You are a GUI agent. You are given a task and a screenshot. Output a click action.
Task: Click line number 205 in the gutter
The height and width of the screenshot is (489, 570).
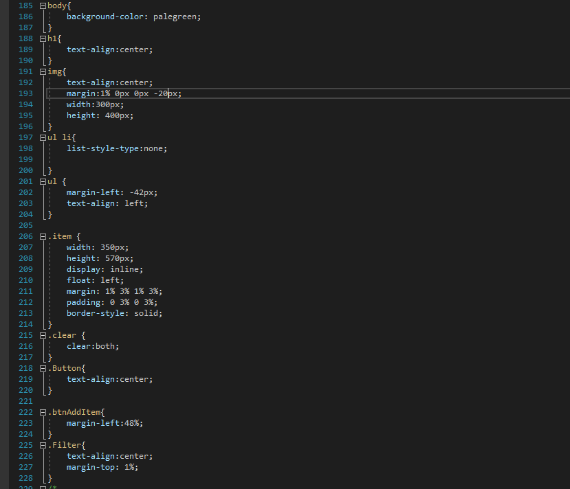coord(26,225)
